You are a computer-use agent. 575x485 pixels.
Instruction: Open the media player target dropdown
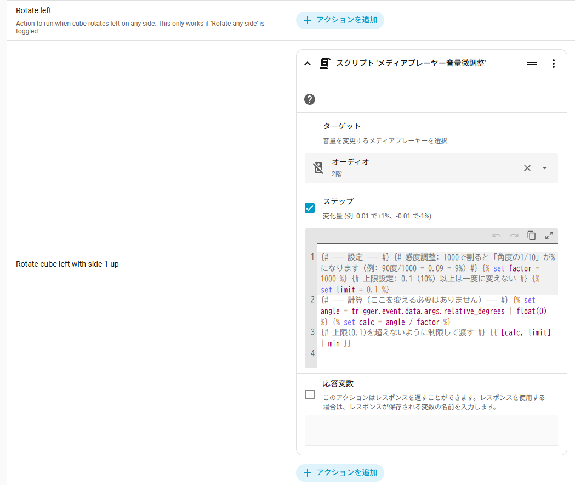[545, 168]
